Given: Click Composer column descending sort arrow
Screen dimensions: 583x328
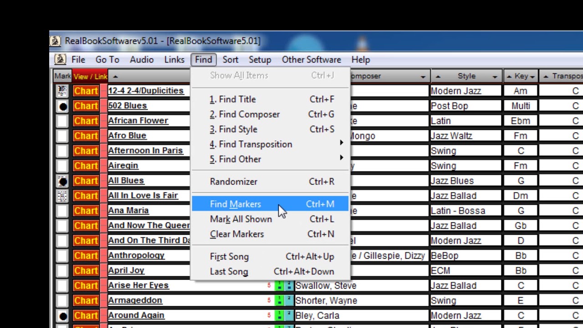Looking at the screenshot, I should pyautogui.click(x=423, y=77).
